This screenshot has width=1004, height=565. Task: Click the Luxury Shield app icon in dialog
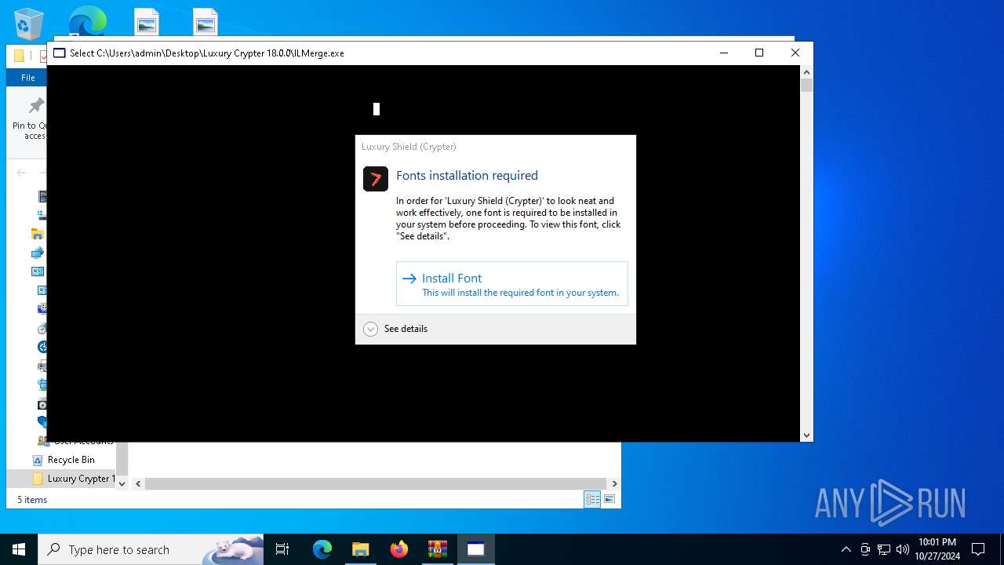376,179
